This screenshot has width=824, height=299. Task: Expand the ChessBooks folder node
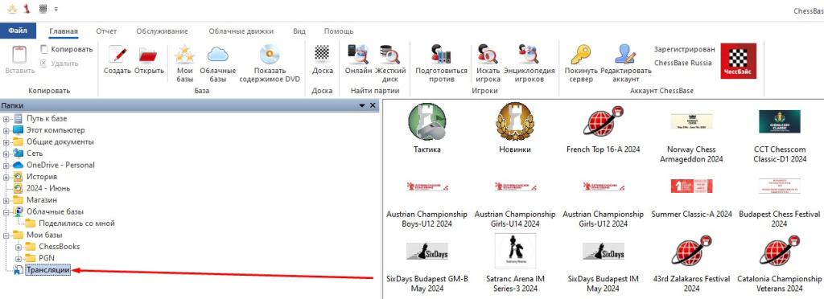(19, 247)
